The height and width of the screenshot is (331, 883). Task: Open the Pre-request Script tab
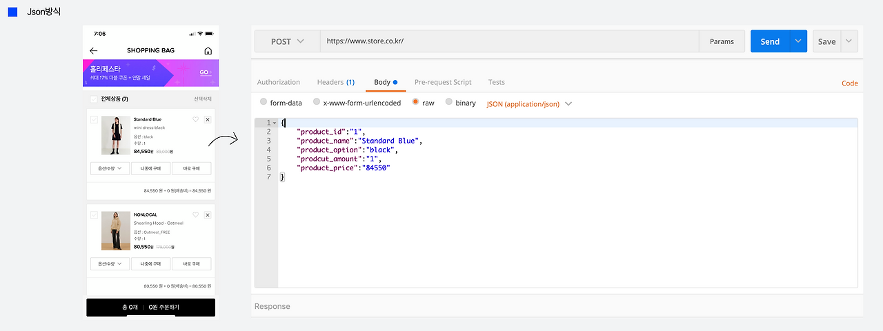443,82
